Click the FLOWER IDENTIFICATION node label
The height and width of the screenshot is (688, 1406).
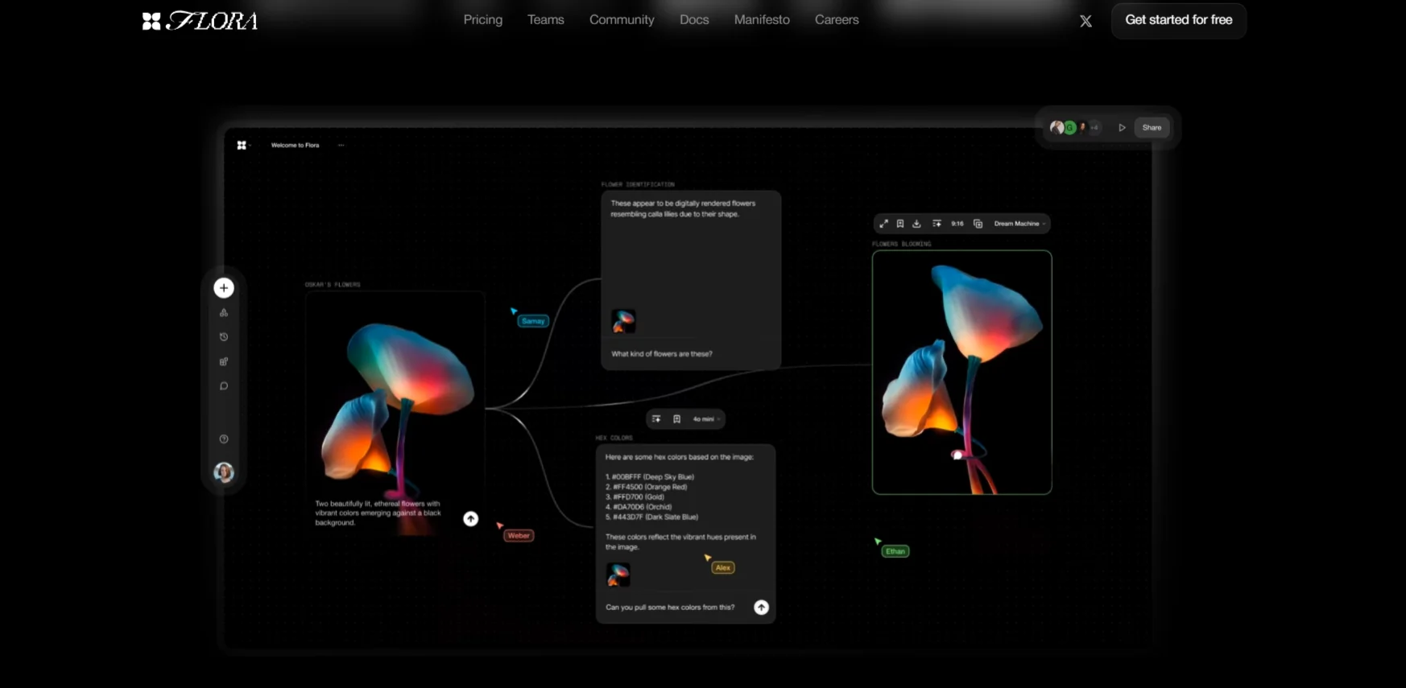pos(638,185)
